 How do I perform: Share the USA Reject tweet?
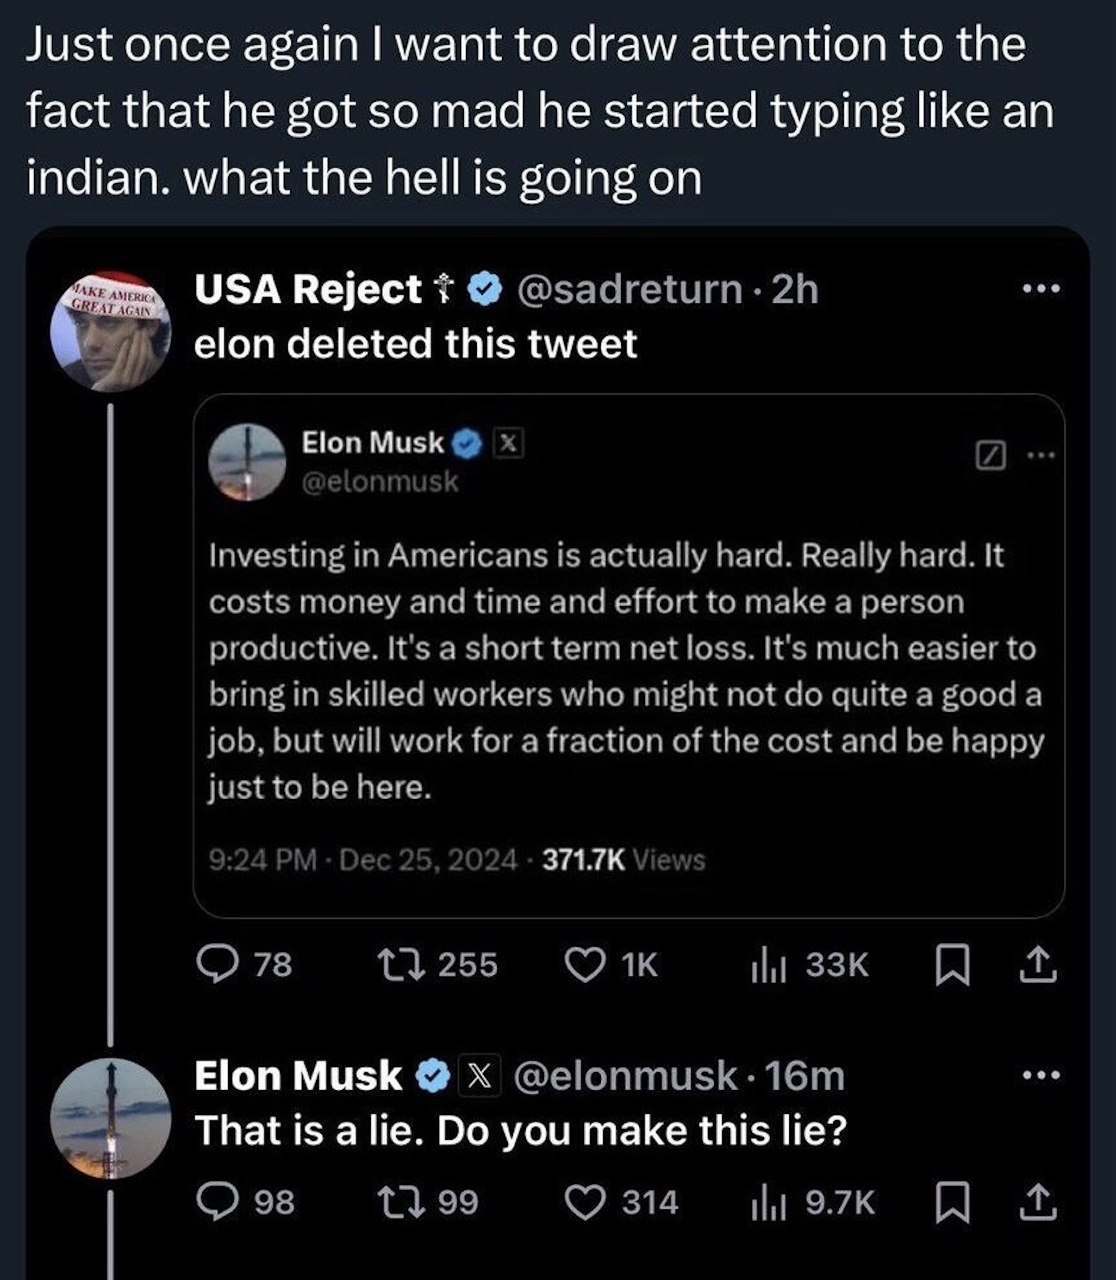click(x=1037, y=965)
